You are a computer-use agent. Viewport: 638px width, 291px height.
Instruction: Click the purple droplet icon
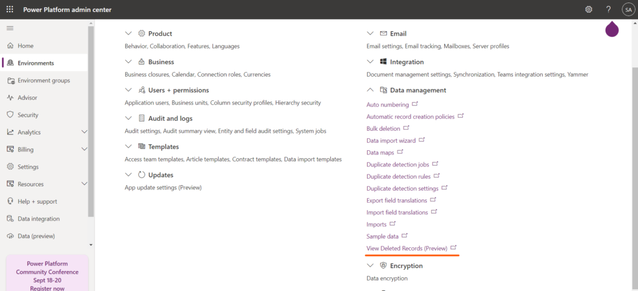pyautogui.click(x=612, y=29)
